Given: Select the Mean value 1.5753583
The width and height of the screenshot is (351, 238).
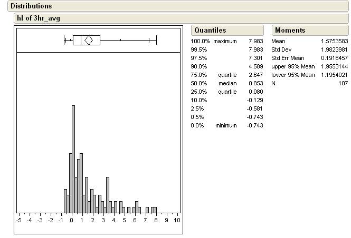Looking at the screenshot, I should pos(334,41).
